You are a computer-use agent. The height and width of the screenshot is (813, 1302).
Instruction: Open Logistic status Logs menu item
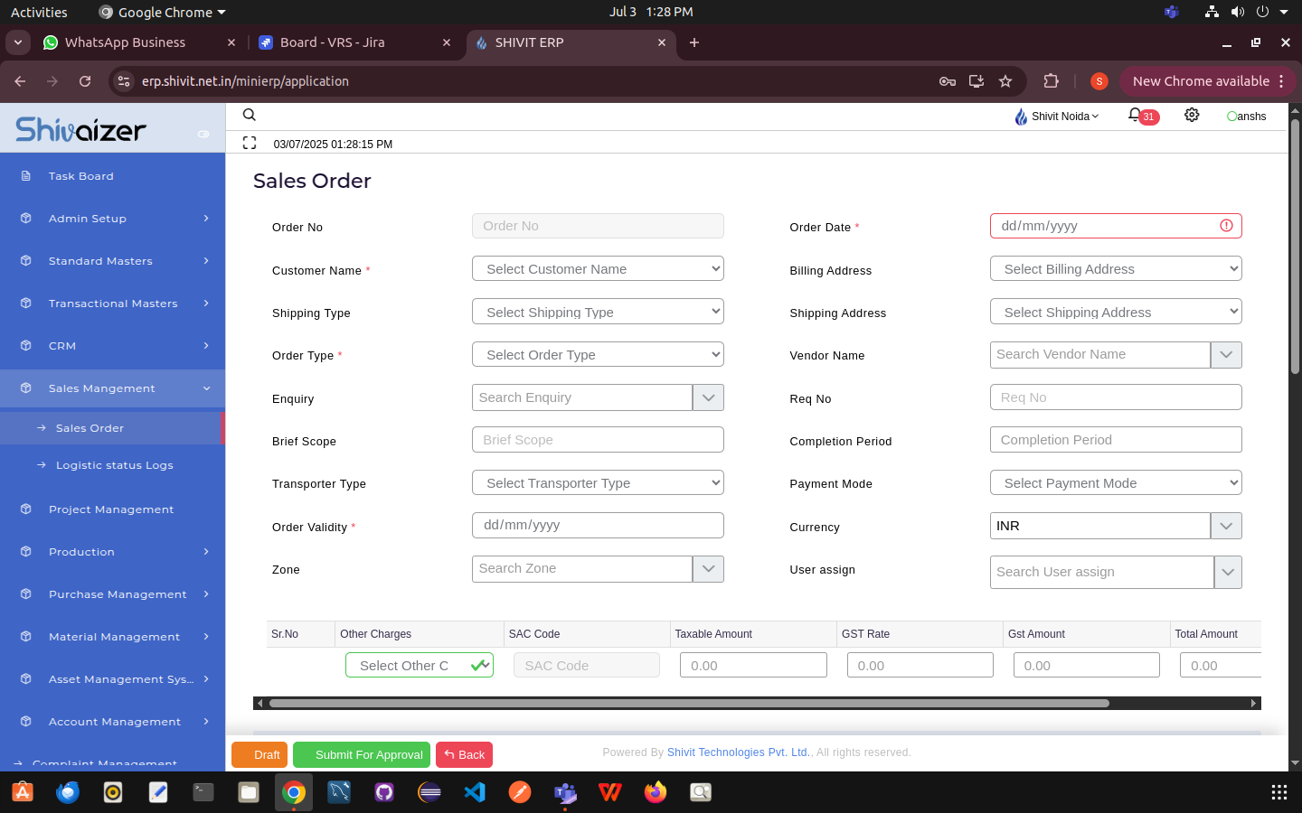tap(114, 465)
